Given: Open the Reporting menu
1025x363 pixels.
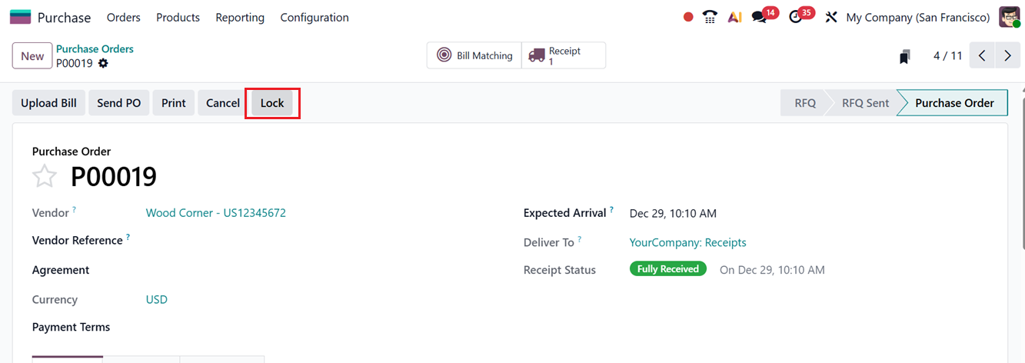Looking at the screenshot, I should (240, 17).
